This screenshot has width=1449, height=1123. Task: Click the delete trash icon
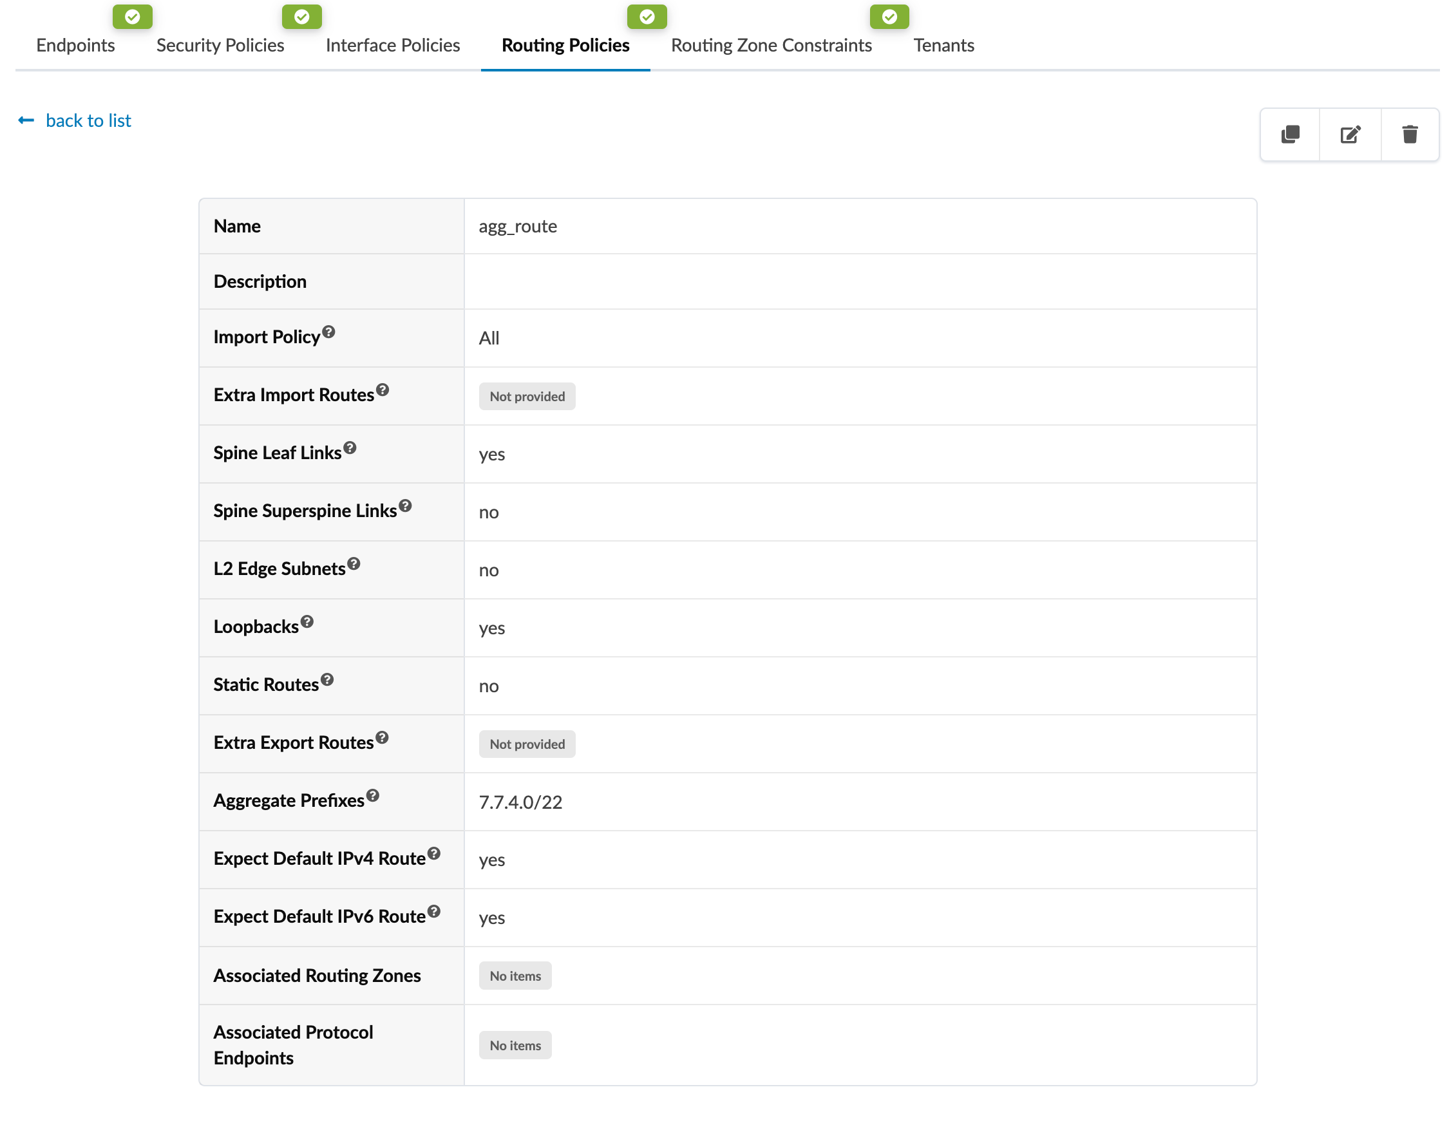(x=1409, y=135)
